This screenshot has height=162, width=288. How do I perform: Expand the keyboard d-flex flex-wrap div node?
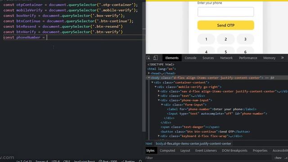click(x=159, y=136)
